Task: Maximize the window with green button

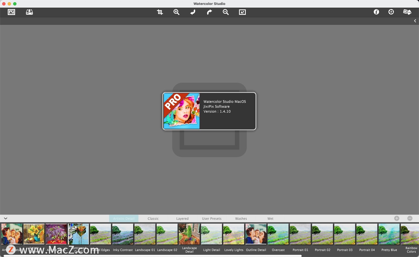Action: coord(15,4)
